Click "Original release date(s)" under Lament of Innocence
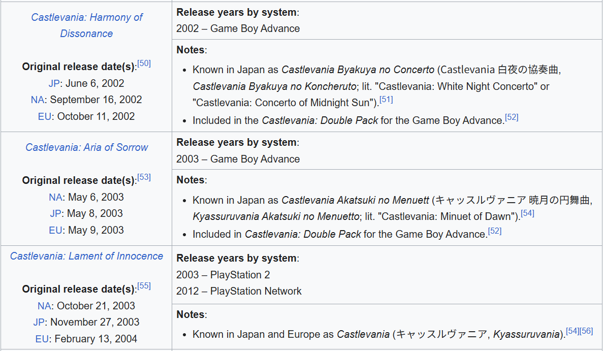Screen dimensions: 603x351 (x=78, y=290)
